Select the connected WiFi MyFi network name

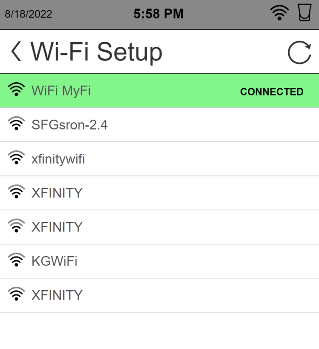point(61,91)
